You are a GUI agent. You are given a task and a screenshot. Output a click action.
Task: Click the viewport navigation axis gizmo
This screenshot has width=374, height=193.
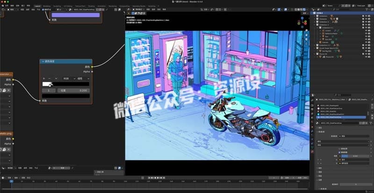[x=302, y=22]
